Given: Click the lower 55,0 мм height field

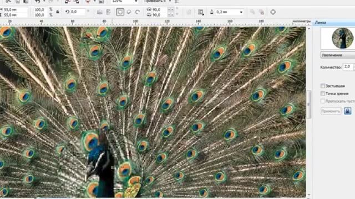Looking at the screenshot, I should (x=15, y=15).
